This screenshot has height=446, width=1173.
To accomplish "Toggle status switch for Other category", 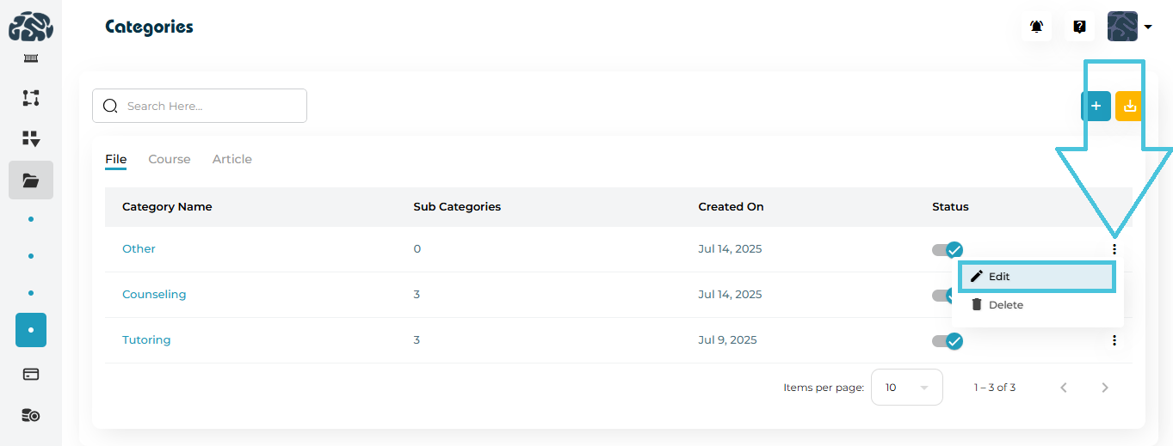I will pos(948,250).
